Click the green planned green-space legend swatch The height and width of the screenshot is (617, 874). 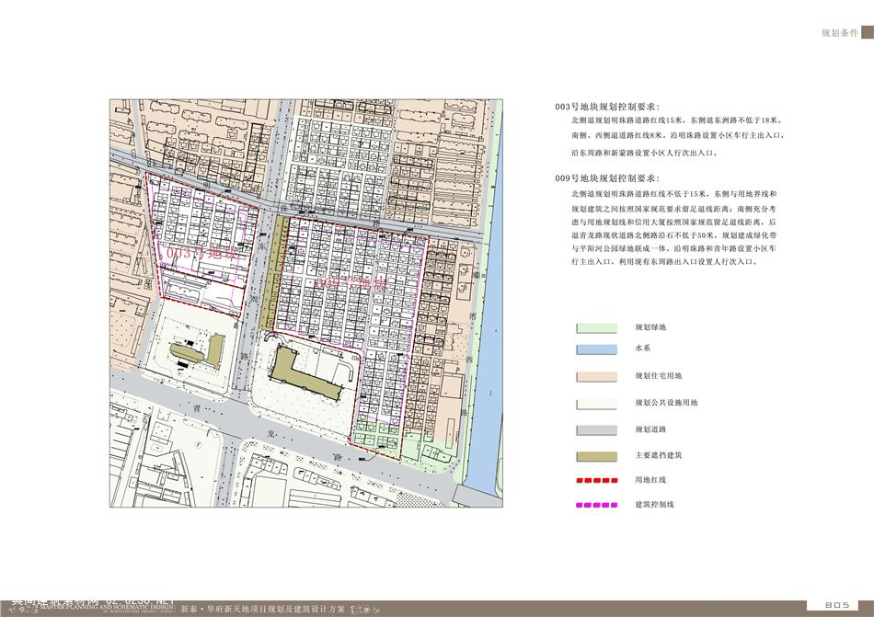point(595,327)
